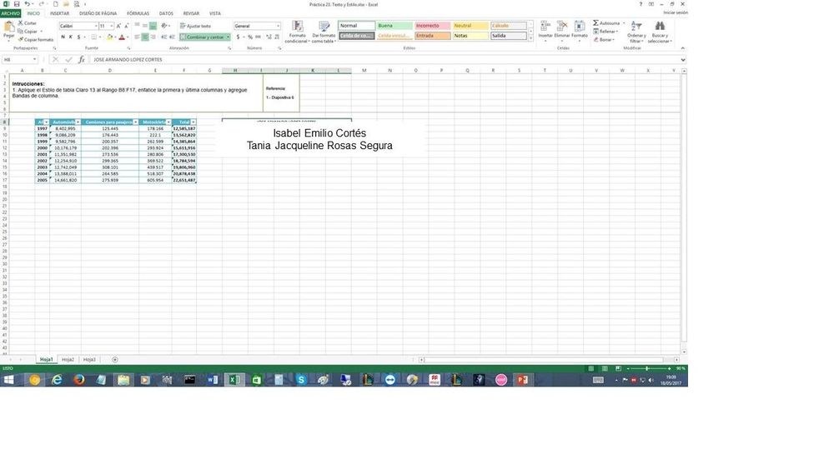The height and width of the screenshot is (469, 834).
Task: Toggle italic formatting (K) button
Action: click(71, 37)
